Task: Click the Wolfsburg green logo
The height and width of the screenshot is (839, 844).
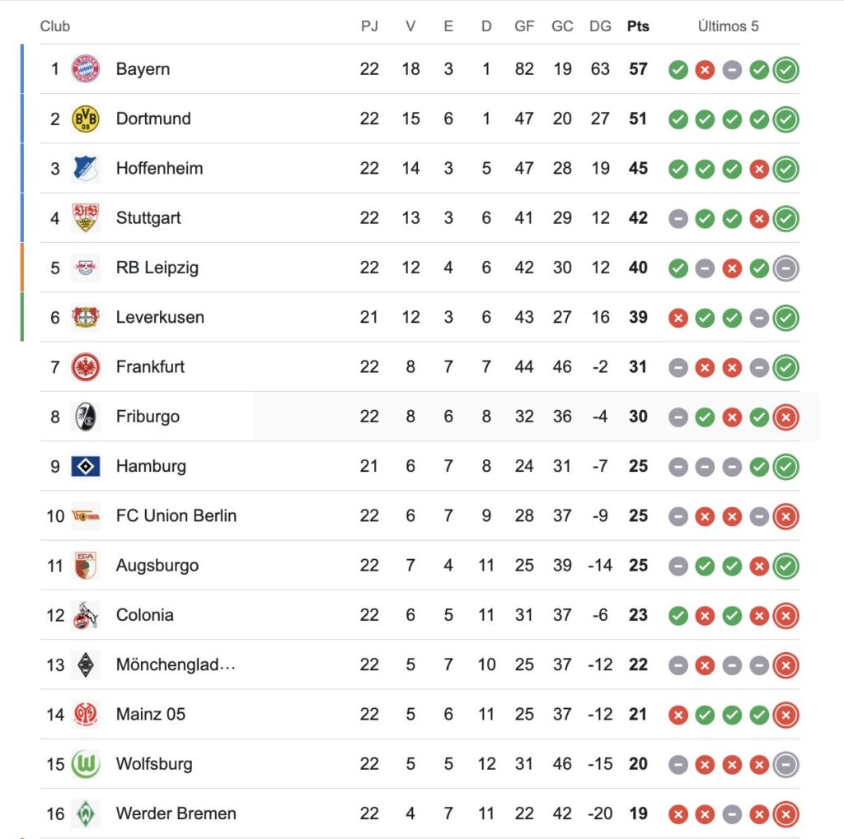Action: pos(86,764)
